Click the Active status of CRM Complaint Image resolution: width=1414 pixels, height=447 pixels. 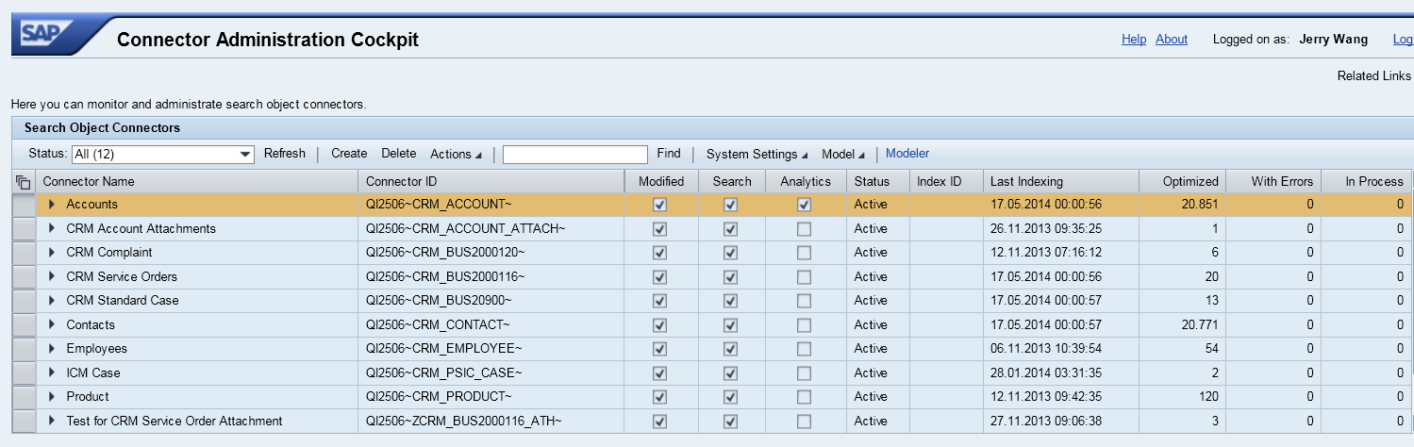[x=871, y=252]
